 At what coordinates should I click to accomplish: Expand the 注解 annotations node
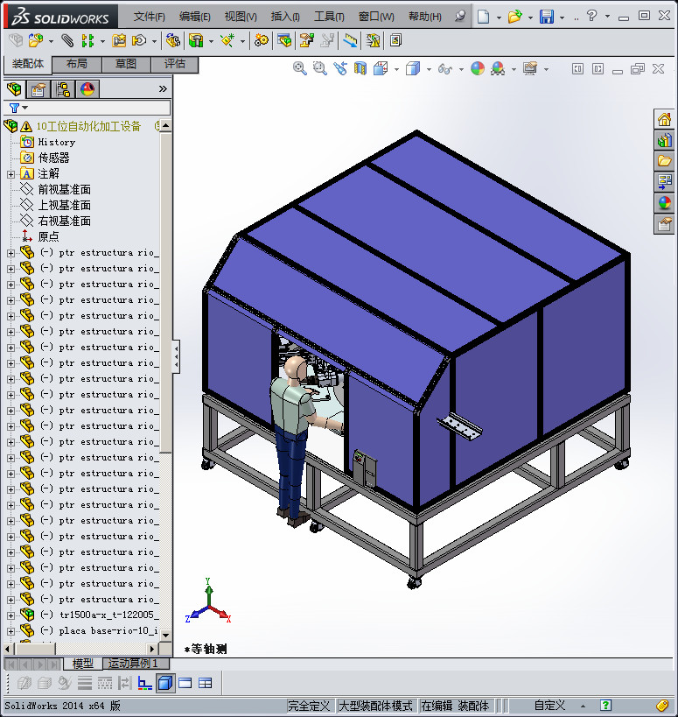pos(10,174)
